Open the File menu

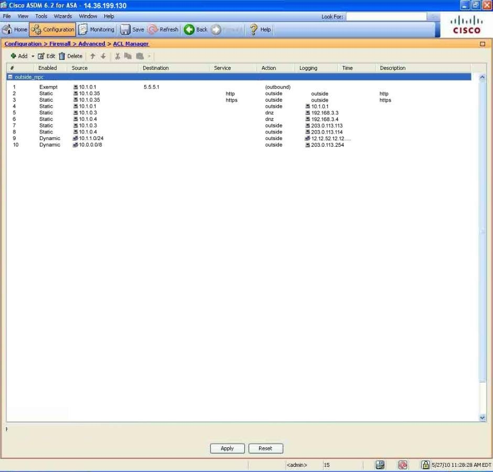(x=7, y=16)
